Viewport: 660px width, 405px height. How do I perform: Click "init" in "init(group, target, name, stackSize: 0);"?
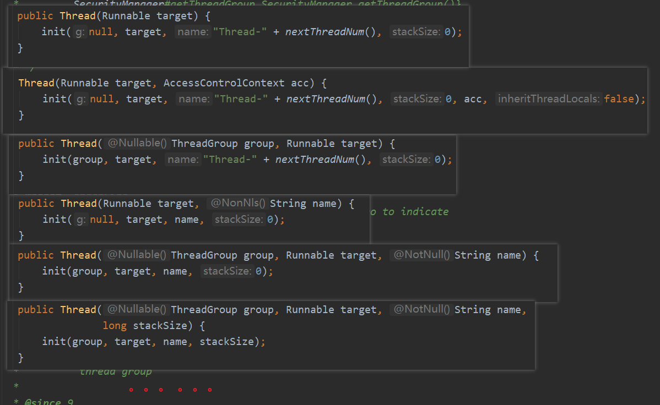tap(54, 271)
